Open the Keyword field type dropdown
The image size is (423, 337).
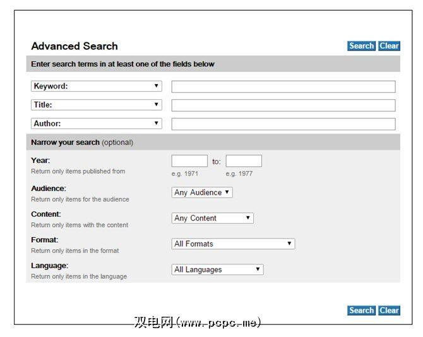point(96,86)
